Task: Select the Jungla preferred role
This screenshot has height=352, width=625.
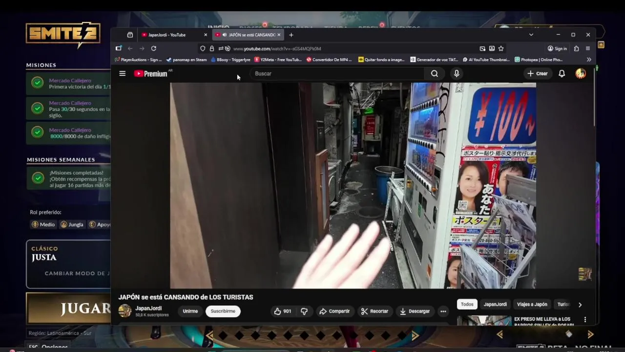Action: (72, 224)
